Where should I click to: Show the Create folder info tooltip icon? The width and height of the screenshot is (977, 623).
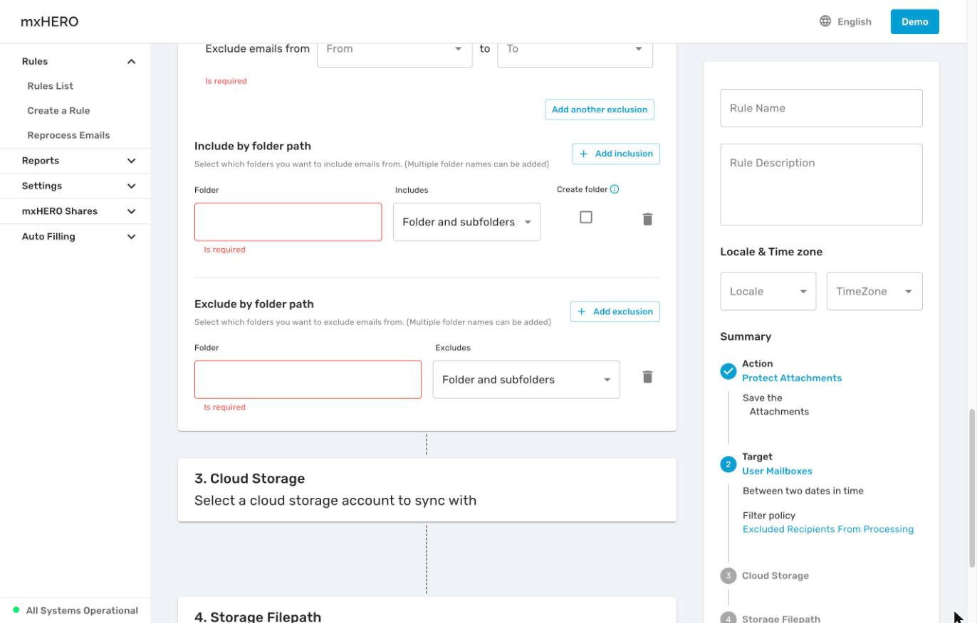point(615,189)
